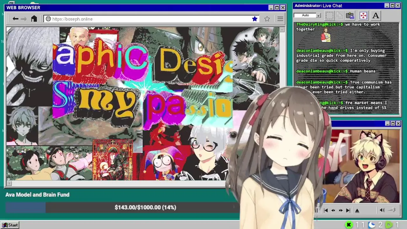
Task: Click the religious icon painting in webpage
Action: click(113, 160)
